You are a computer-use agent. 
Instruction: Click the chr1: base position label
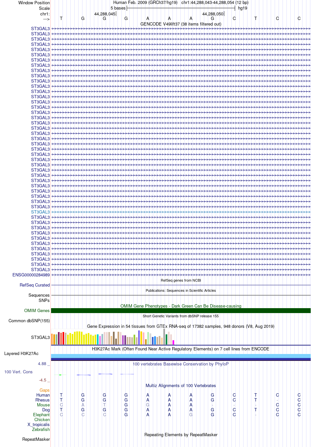coord(45,14)
